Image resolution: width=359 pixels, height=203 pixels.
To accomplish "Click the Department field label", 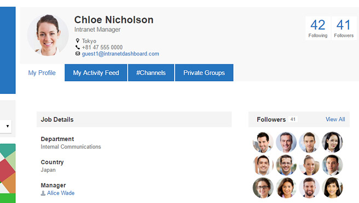I will click(57, 139).
